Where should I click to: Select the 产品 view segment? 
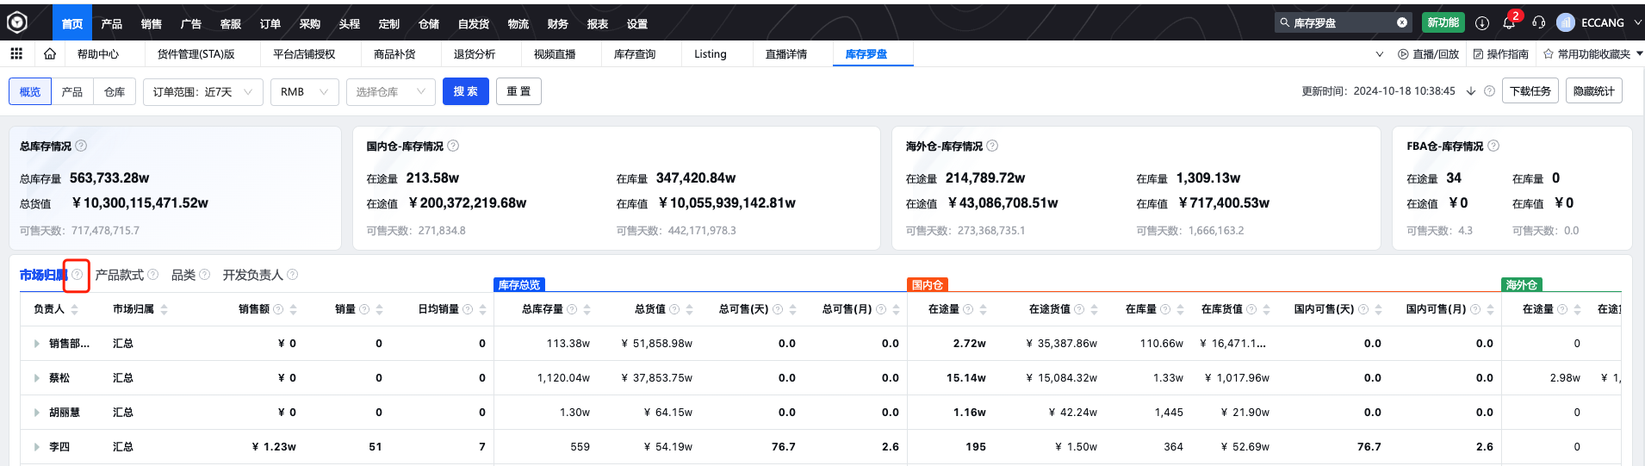pos(72,91)
